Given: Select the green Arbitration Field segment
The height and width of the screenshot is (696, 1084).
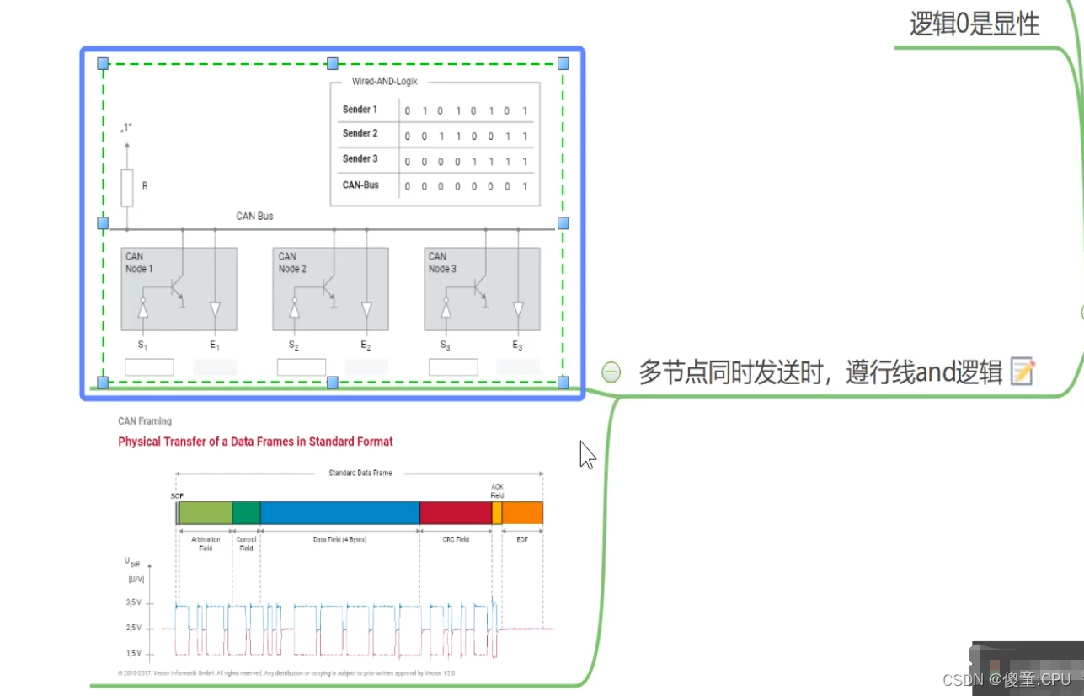Looking at the screenshot, I should tap(206, 512).
